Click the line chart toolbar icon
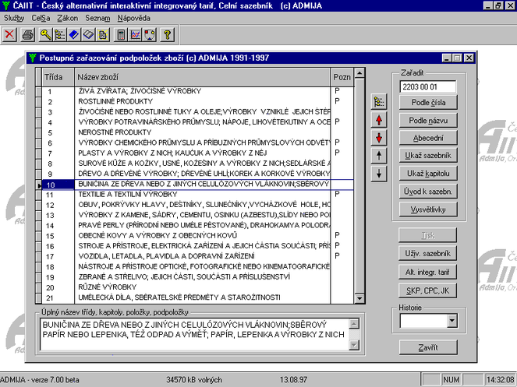Screen dimensions: 517x387 (x=135, y=34)
